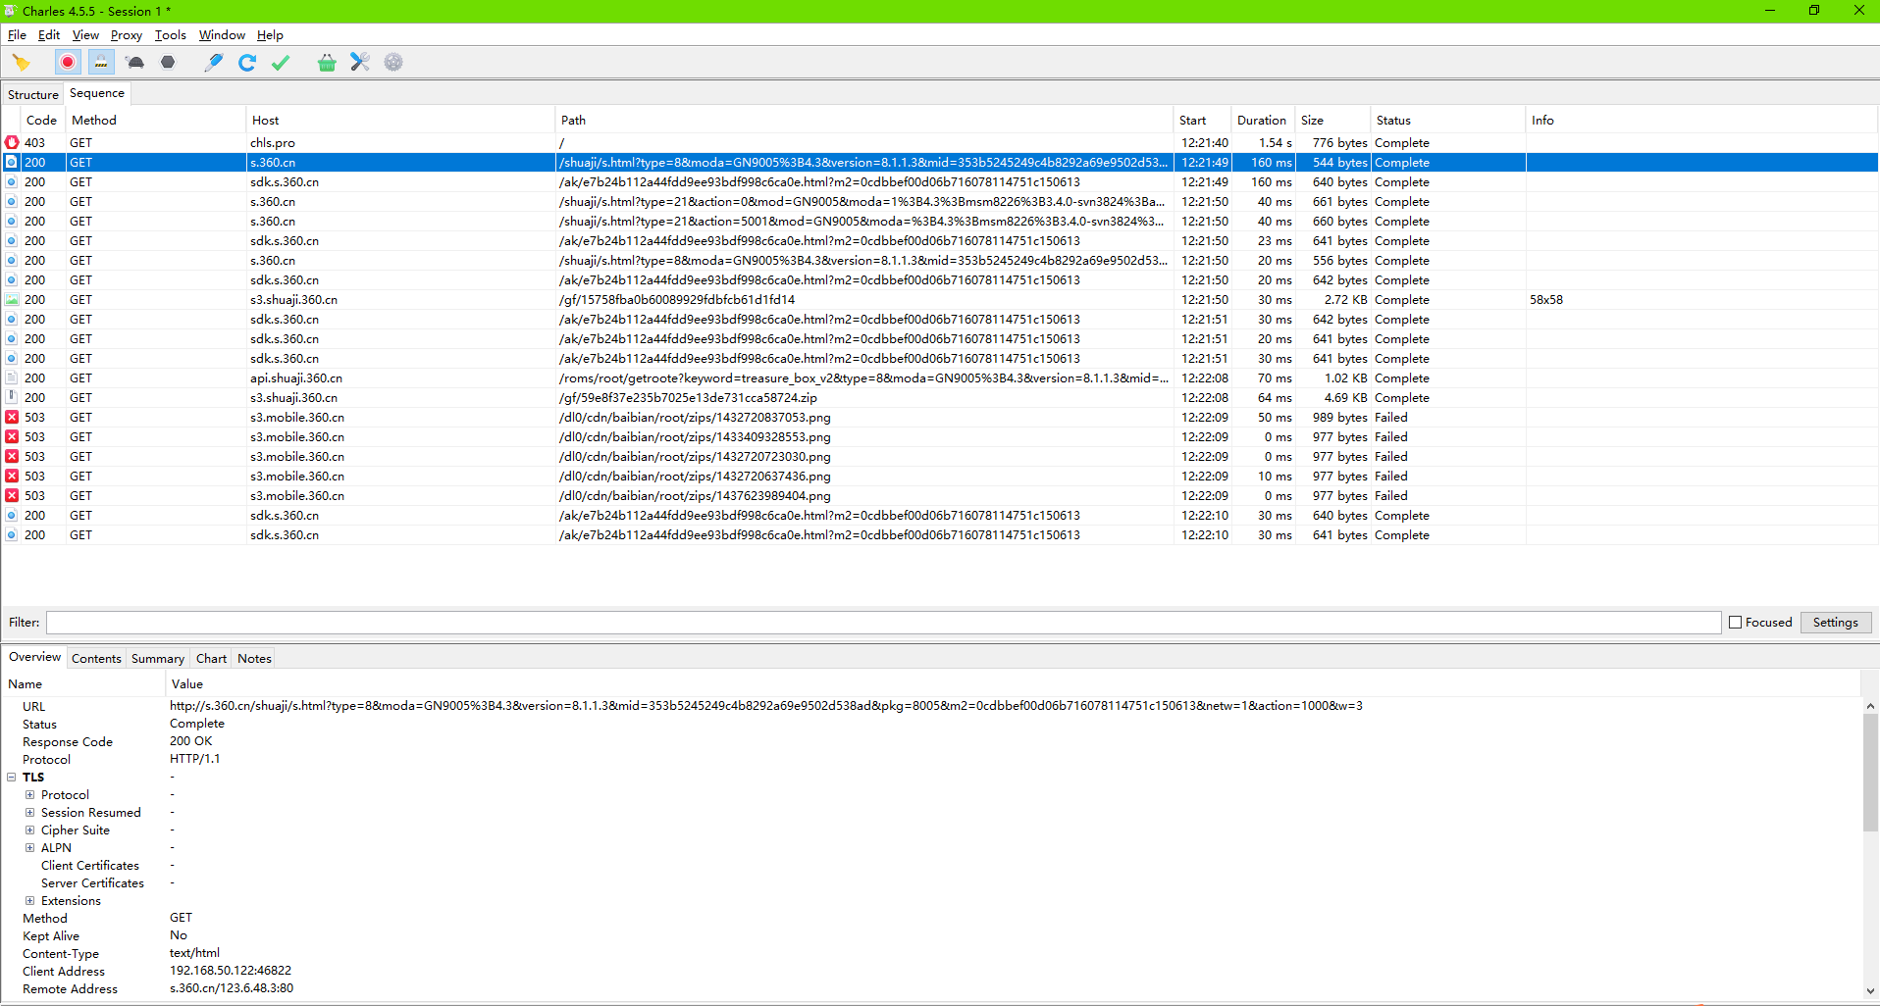Click the filter Settings button

point(1835,623)
